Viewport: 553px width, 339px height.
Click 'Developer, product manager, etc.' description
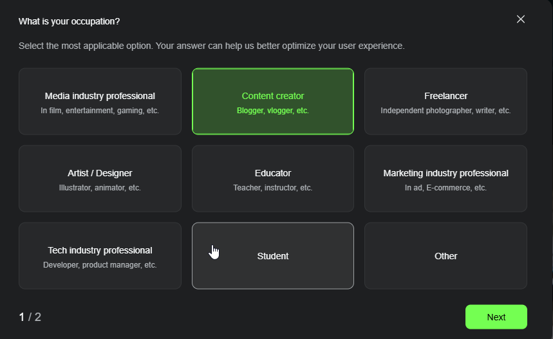tap(100, 265)
